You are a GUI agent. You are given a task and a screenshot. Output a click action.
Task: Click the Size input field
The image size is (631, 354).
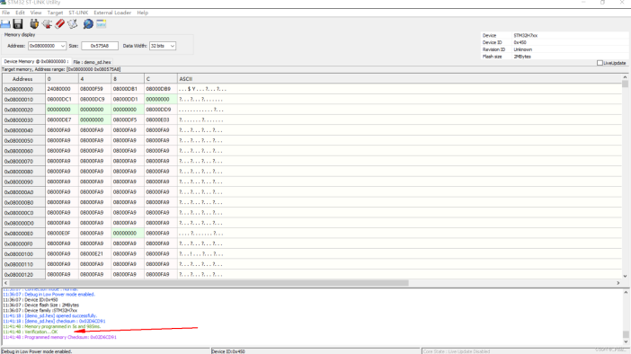pyautogui.click(x=100, y=46)
